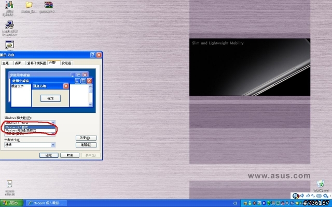Click the 進階 button
This screenshot has height=207, width=332.
[x=86, y=145]
